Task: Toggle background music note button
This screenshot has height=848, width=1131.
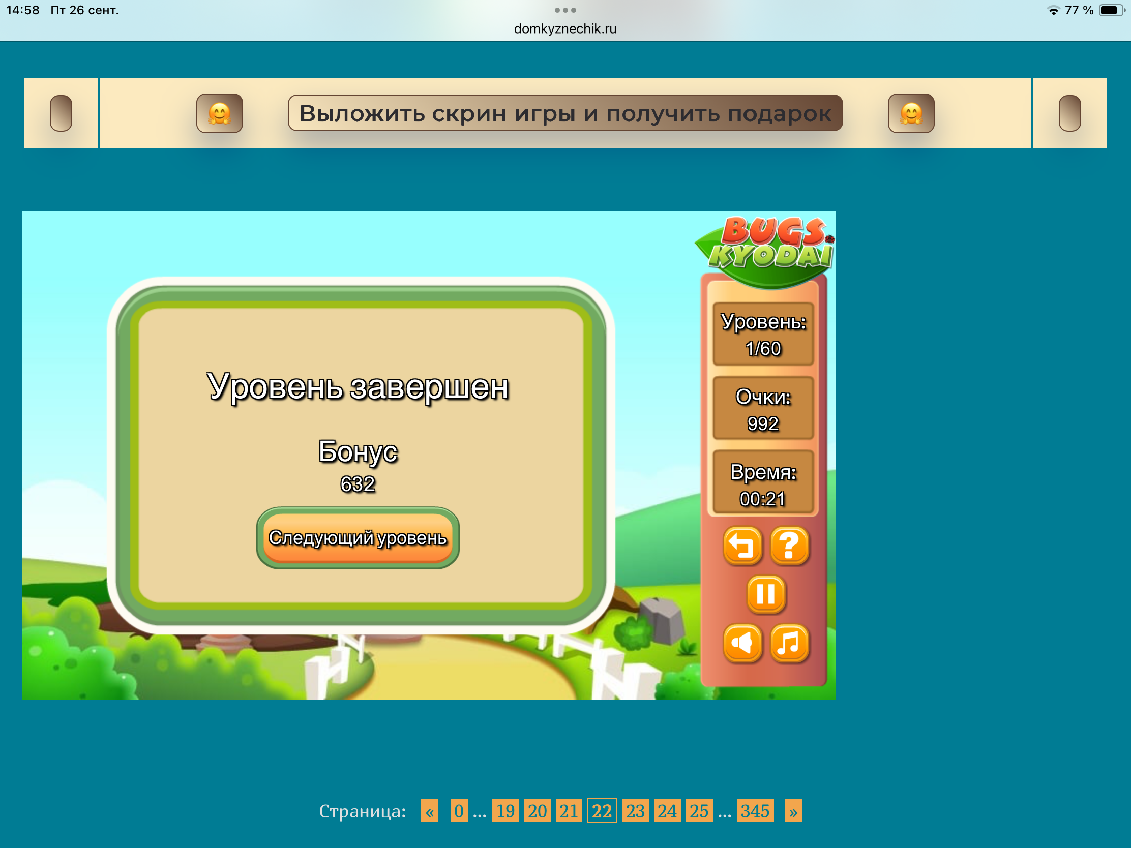Action: 789,643
